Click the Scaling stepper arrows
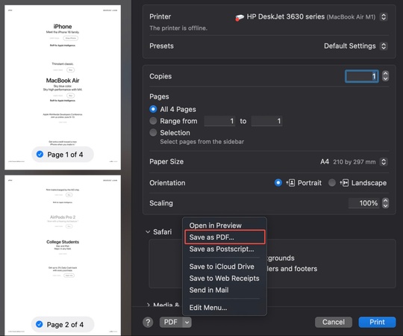Viewport: 403px width, 336px height. [x=385, y=203]
